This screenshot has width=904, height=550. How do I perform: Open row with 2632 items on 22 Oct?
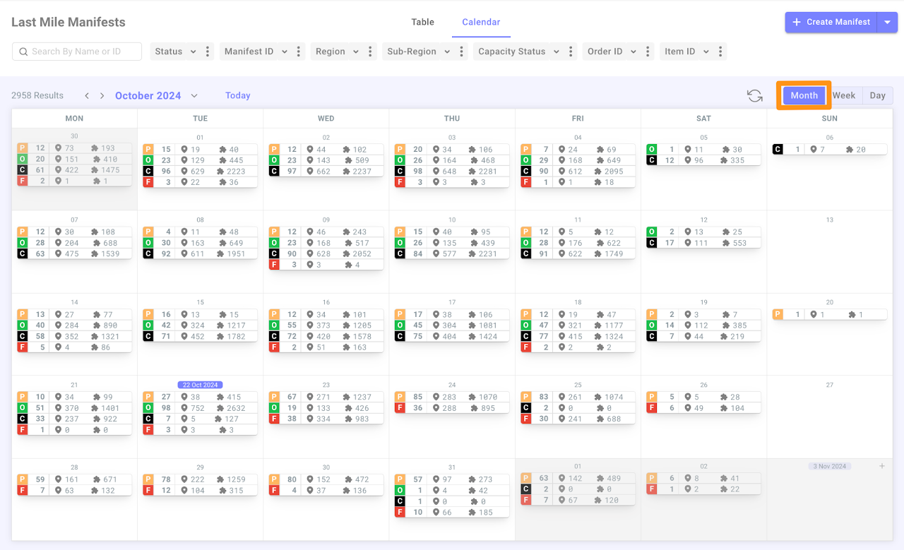point(200,408)
